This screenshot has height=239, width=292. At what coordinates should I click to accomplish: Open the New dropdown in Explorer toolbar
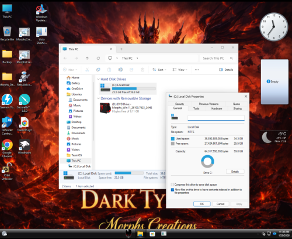70,70
